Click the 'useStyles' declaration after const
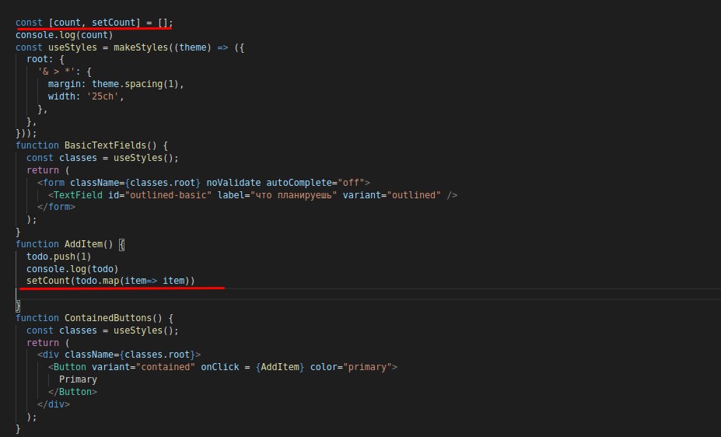The width and height of the screenshot is (721, 437). pyautogui.click(x=72, y=47)
